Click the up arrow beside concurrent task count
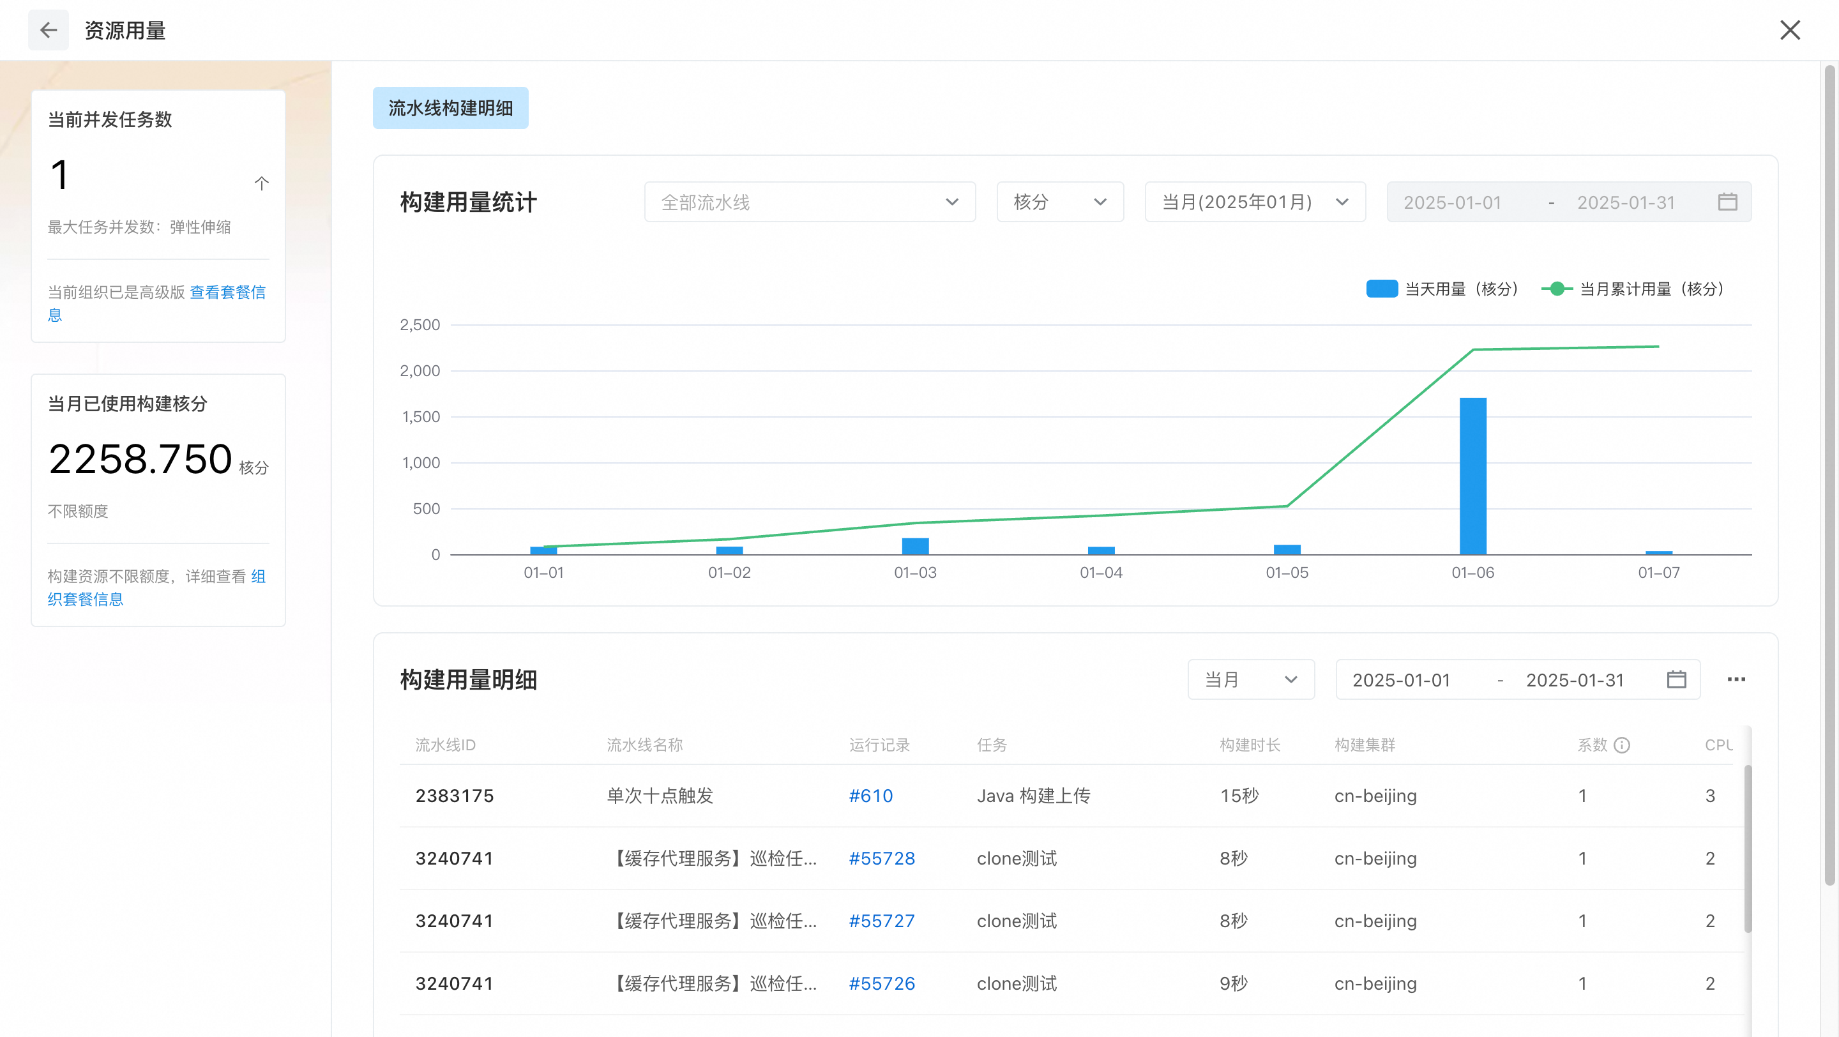The image size is (1839, 1037). tap(261, 183)
